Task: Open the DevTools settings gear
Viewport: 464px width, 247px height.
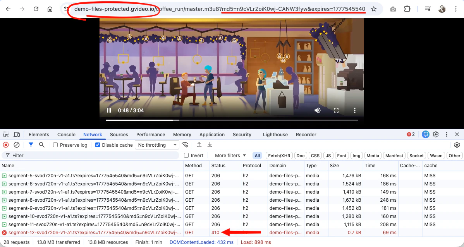Action: pyautogui.click(x=436, y=134)
